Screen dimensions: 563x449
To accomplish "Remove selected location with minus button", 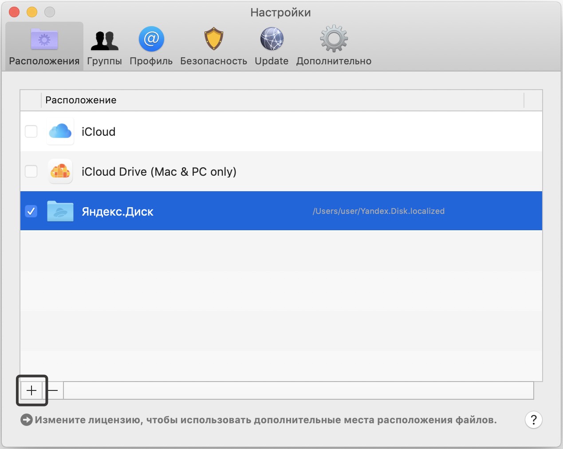I will 53,390.
